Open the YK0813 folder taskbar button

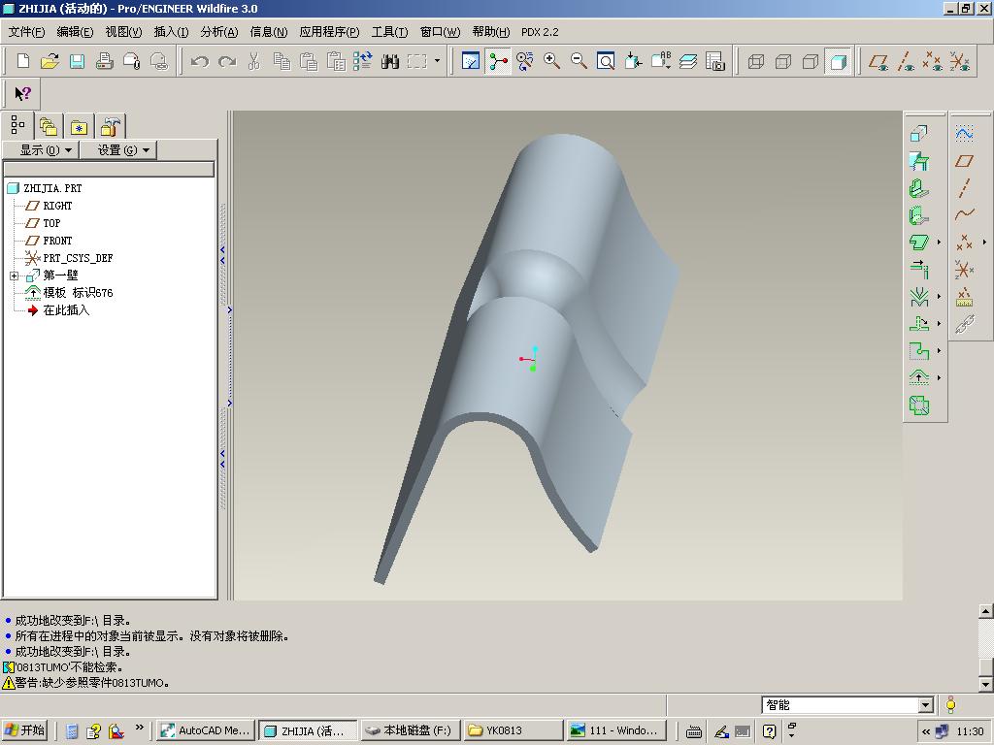(x=513, y=730)
